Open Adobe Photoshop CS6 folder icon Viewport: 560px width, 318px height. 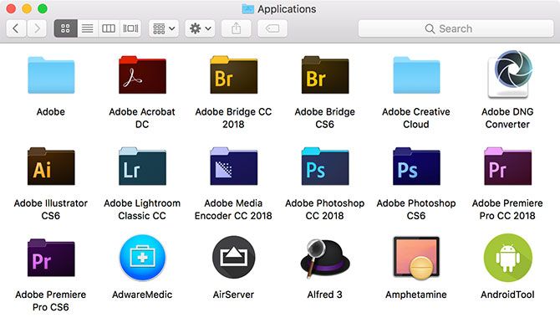[416, 167]
